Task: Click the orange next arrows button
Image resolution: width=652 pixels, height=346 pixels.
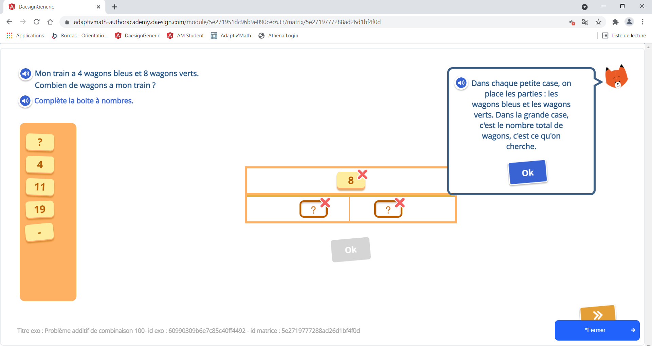Action: point(598,314)
